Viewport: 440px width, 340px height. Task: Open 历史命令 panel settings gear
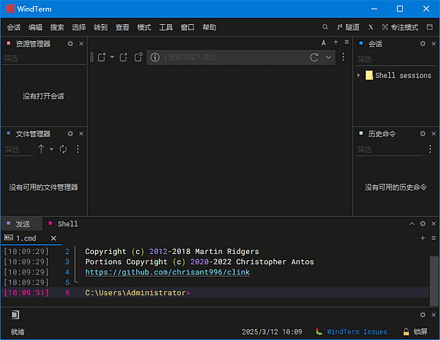(423, 134)
